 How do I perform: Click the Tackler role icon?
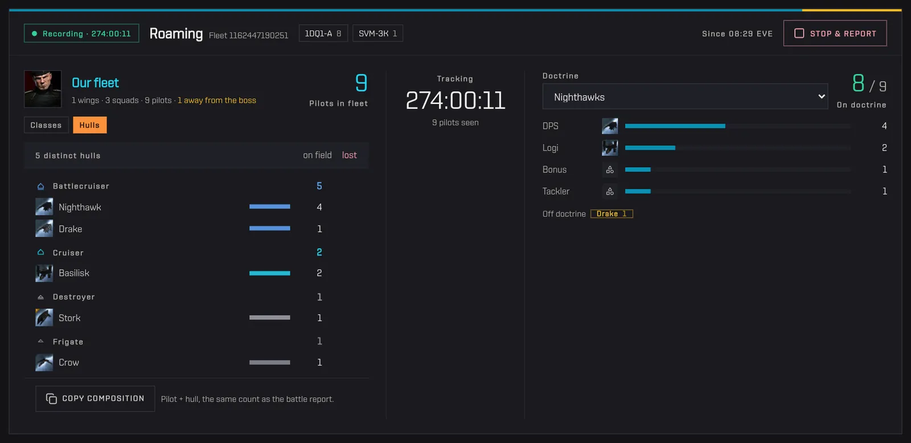point(610,191)
